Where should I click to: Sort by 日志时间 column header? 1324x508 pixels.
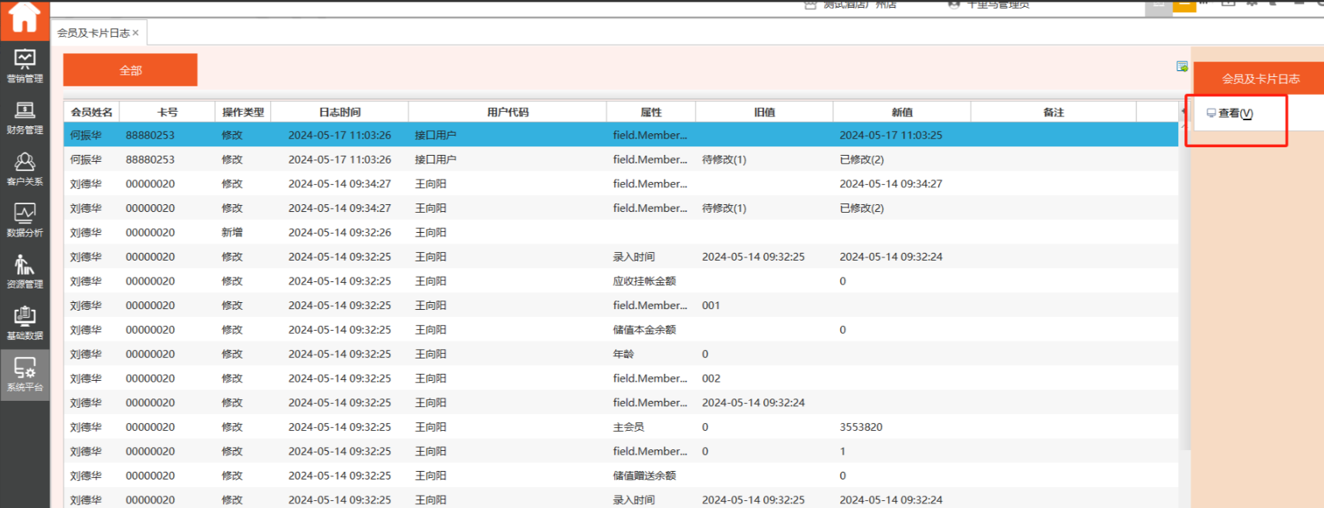[x=339, y=113]
